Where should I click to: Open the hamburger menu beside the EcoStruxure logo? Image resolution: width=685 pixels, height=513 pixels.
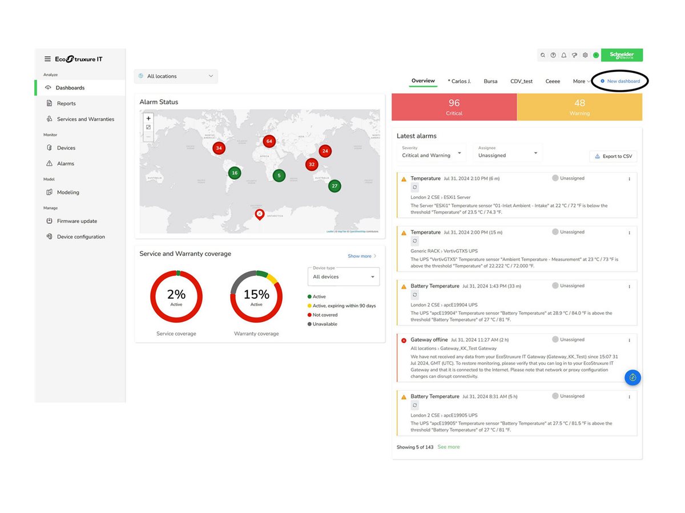(x=48, y=59)
